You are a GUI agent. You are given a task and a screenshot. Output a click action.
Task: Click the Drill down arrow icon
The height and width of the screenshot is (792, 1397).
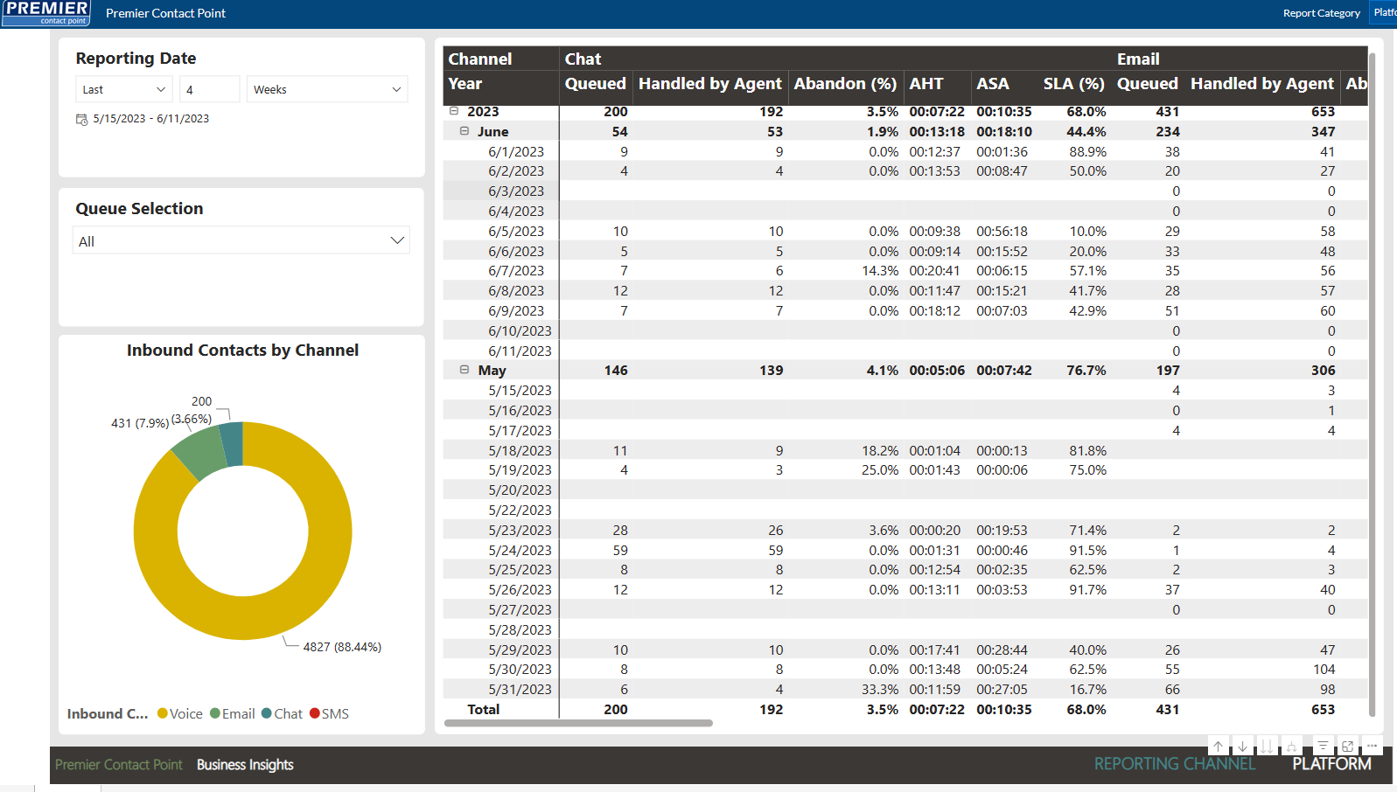point(1242,747)
